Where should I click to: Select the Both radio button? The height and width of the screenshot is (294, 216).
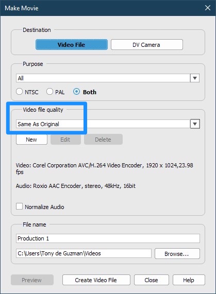click(76, 92)
